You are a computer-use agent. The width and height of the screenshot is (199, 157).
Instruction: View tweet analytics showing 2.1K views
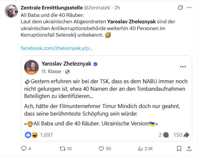coord(141,149)
